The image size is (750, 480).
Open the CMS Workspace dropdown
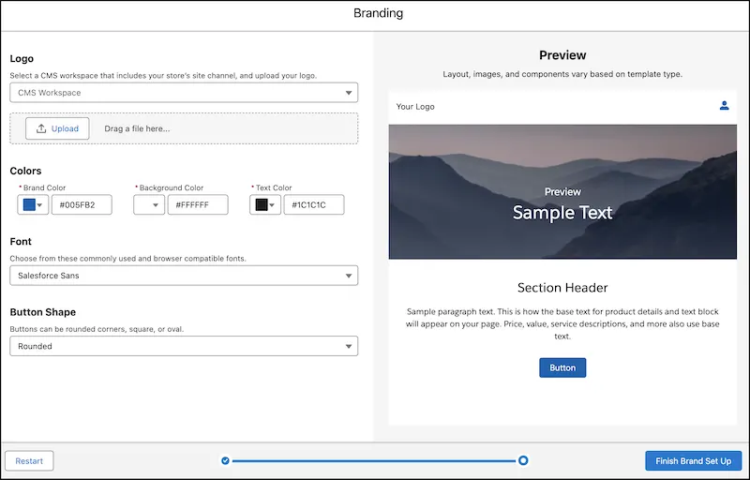pyautogui.click(x=184, y=93)
